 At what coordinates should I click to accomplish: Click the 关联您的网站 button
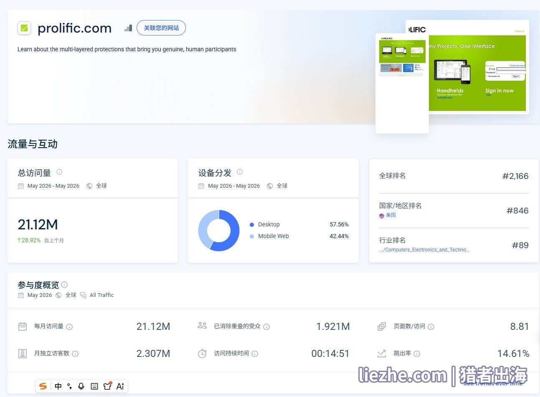click(161, 28)
